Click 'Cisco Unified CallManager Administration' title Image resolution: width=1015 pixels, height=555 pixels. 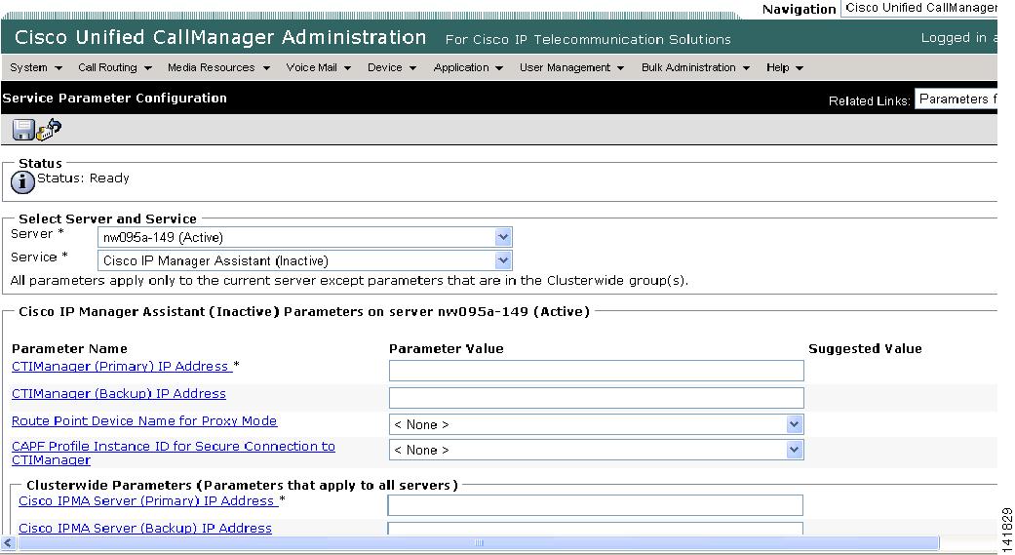(x=220, y=38)
